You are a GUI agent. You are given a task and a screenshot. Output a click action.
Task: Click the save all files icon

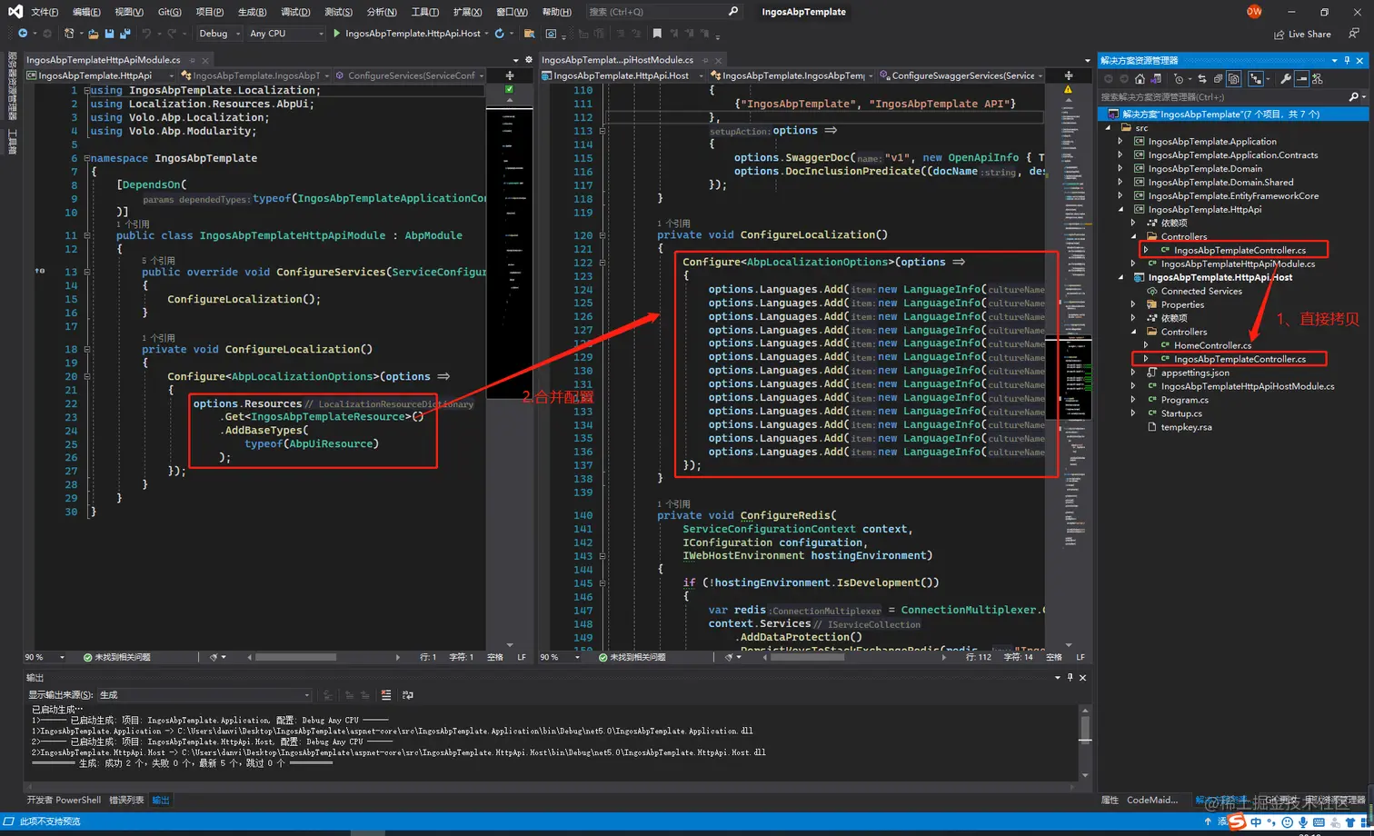pos(126,34)
